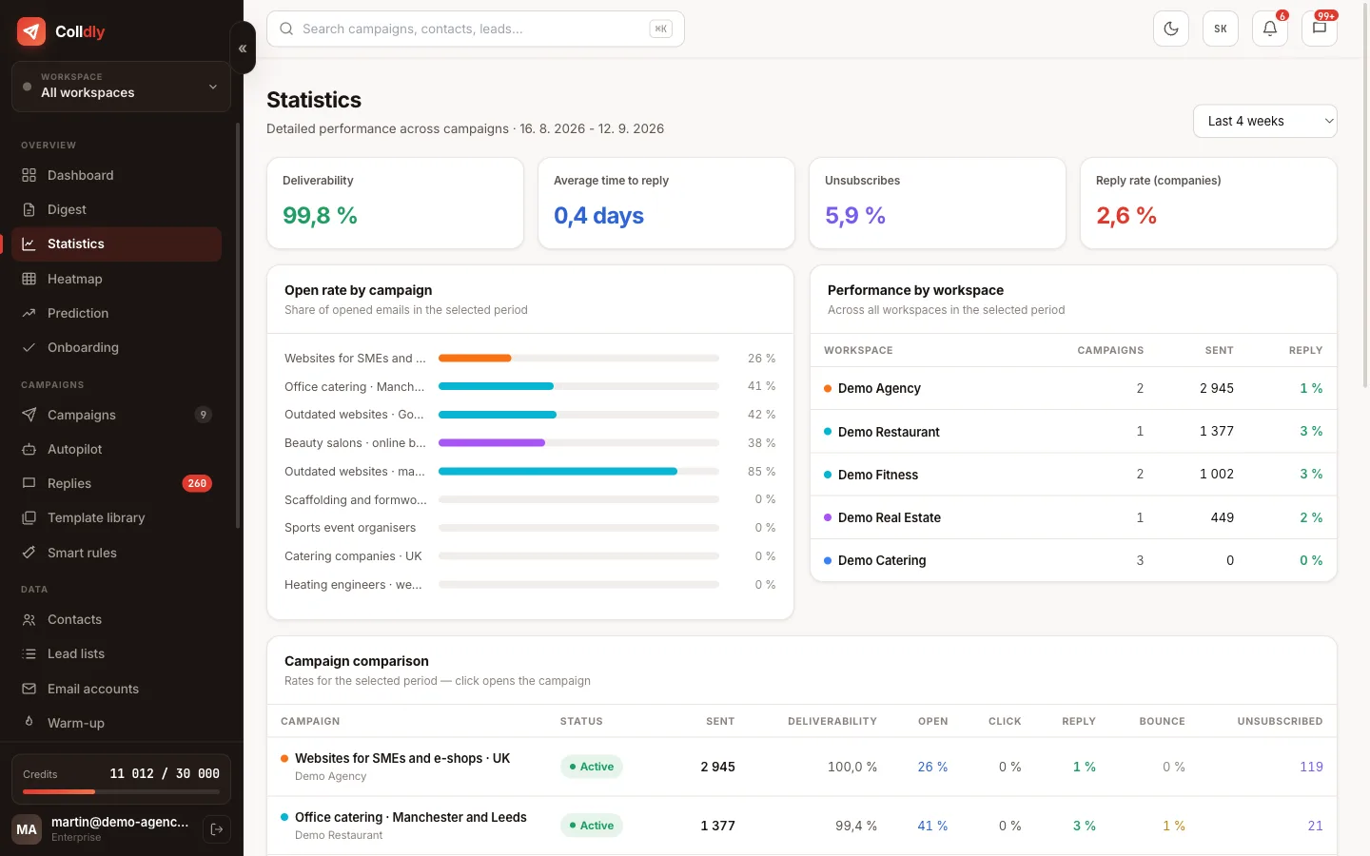Open the Onboarding menu label
This screenshot has width=1370, height=856.
[84, 347]
